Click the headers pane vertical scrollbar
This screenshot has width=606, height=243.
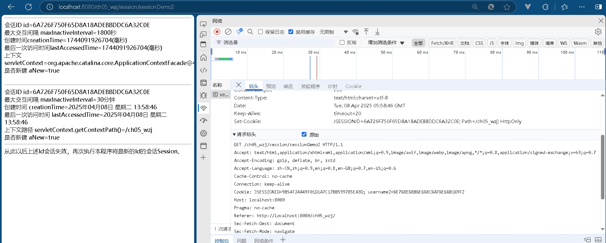pos(602,167)
